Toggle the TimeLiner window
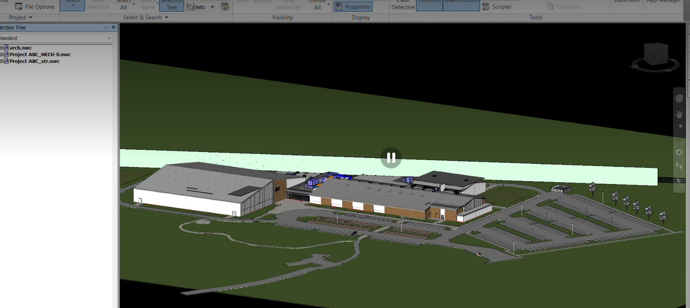This screenshot has width=690, height=308. click(x=429, y=5)
